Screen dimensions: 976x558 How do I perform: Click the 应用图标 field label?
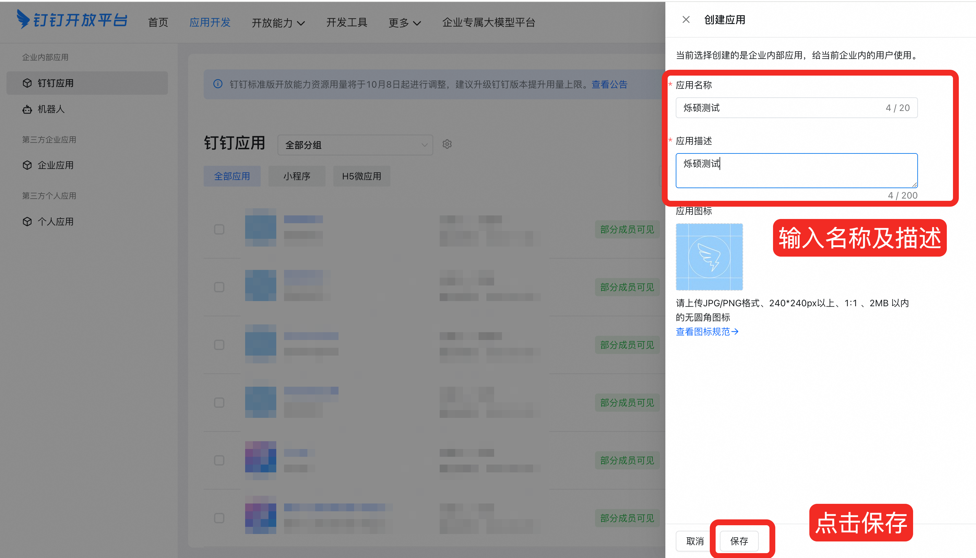point(694,211)
